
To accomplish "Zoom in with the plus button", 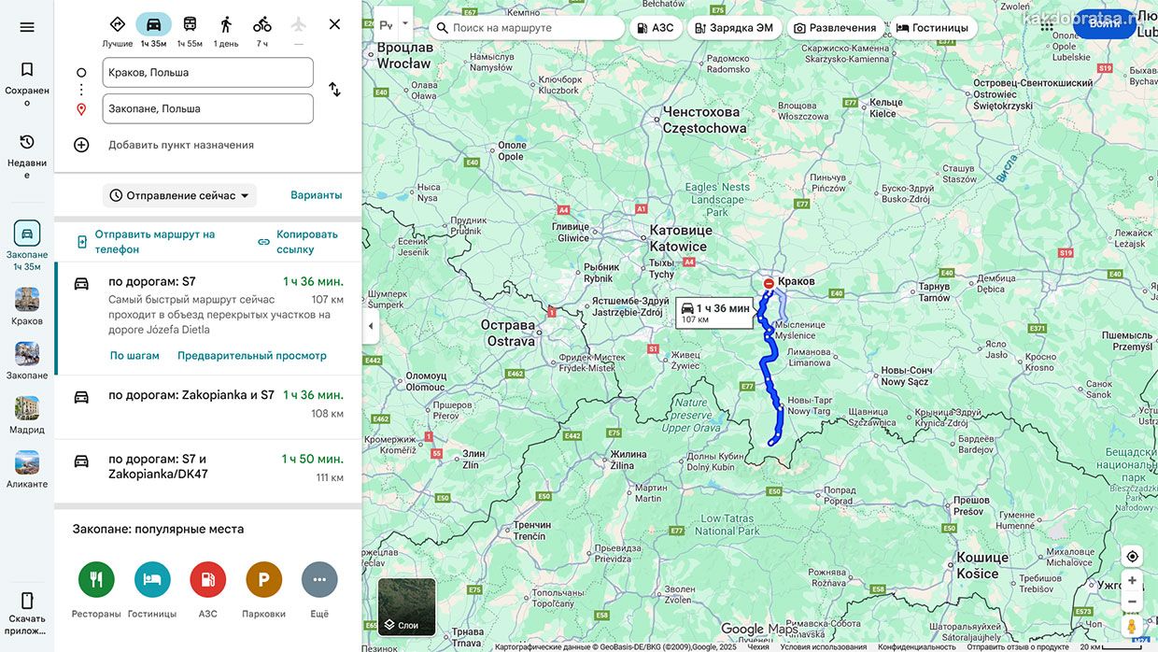I will tap(1132, 580).
